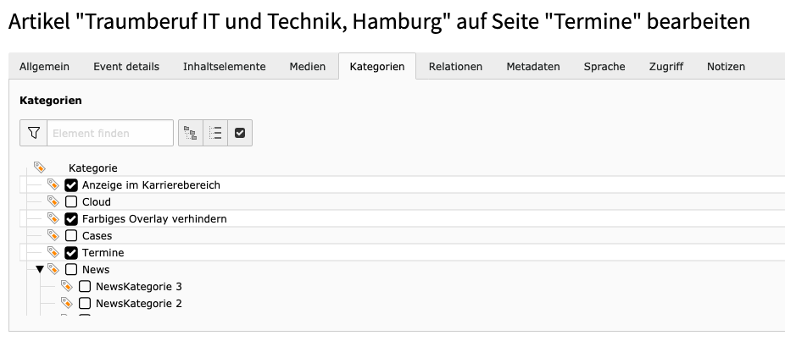Enable the Cloud category checkbox
This screenshot has height=363, width=785.
(x=71, y=202)
